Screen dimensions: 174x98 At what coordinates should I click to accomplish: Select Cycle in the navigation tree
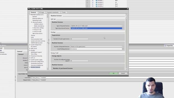32,37
